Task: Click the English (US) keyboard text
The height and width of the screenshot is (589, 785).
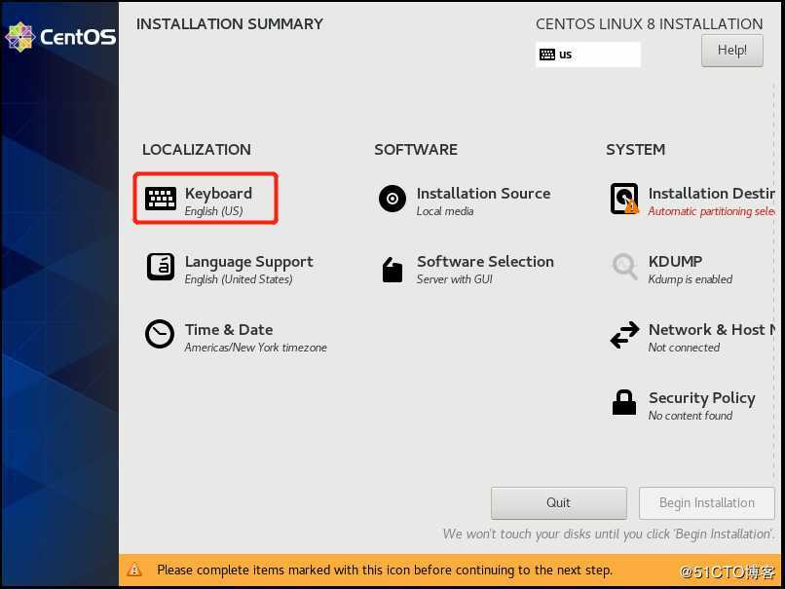Action: coord(213,211)
